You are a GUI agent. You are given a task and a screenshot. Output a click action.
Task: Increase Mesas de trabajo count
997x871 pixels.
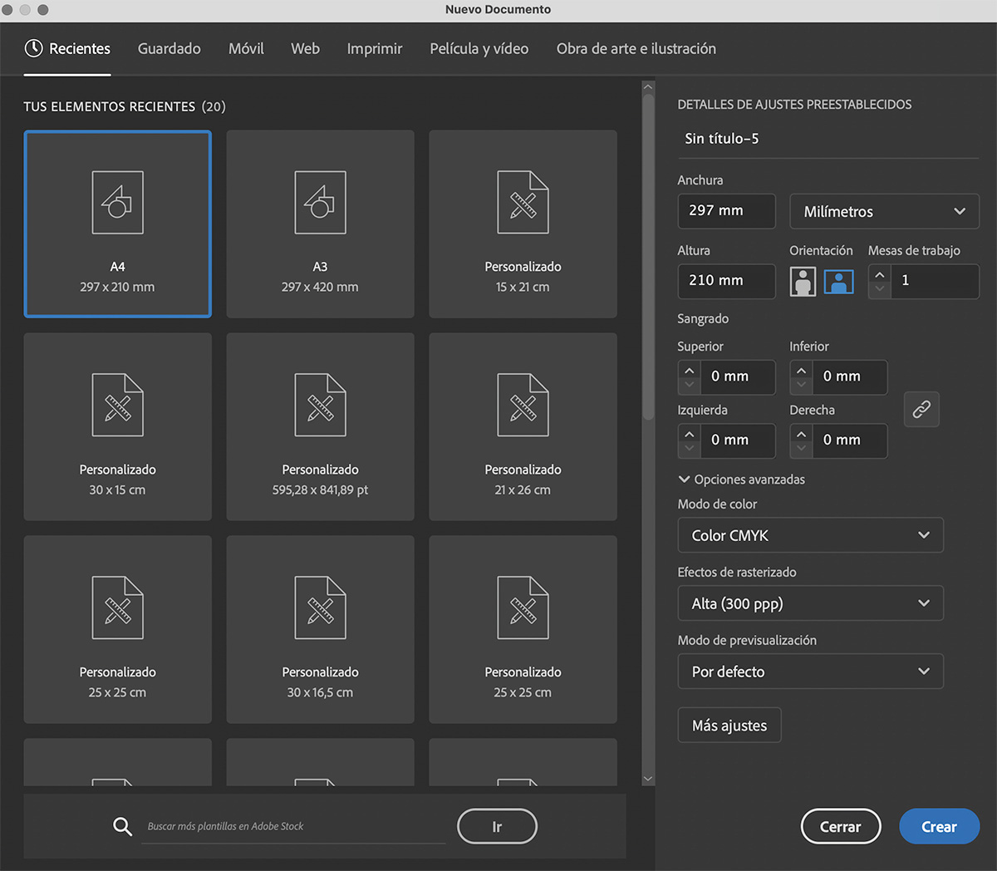(x=880, y=274)
